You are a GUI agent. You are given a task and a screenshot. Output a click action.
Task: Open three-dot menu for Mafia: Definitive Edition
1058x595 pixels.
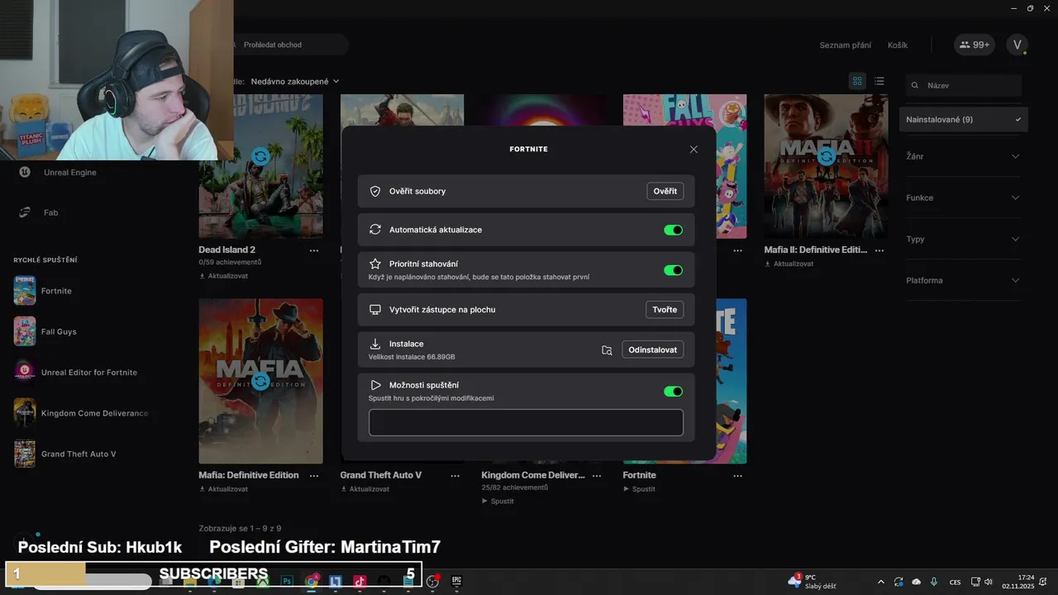tap(314, 476)
